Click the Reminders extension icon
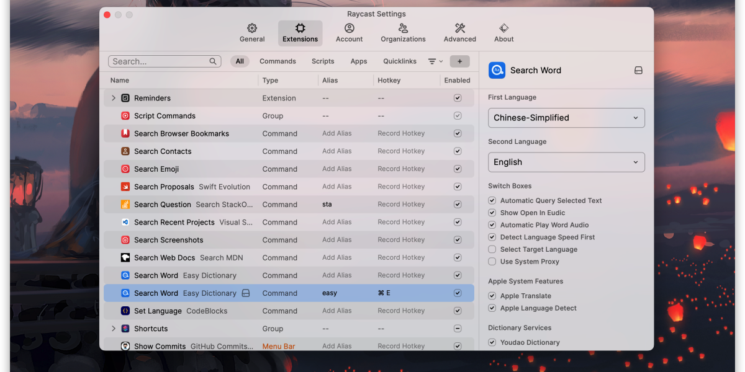 coord(125,98)
